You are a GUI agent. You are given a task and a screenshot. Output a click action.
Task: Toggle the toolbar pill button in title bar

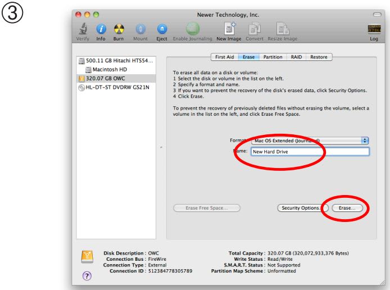[377, 15]
